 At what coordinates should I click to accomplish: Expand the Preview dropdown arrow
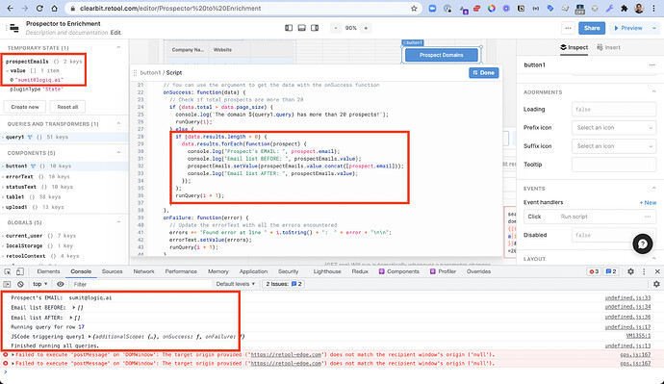(x=654, y=28)
